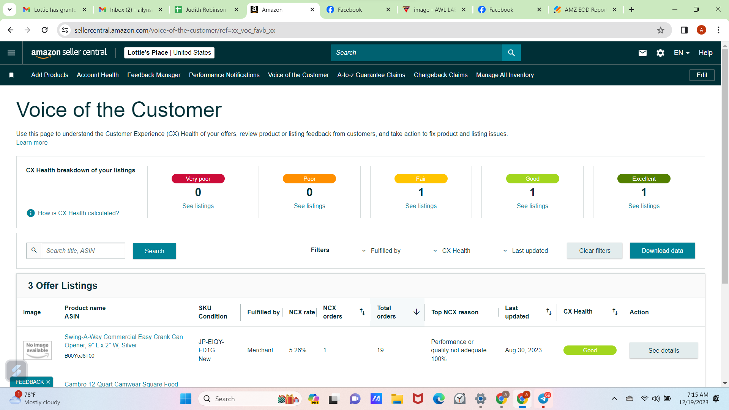Image resolution: width=729 pixels, height=410 pixels.
Task: Click the Good CX Health badge in row
Action: click(x=590, y=350)
